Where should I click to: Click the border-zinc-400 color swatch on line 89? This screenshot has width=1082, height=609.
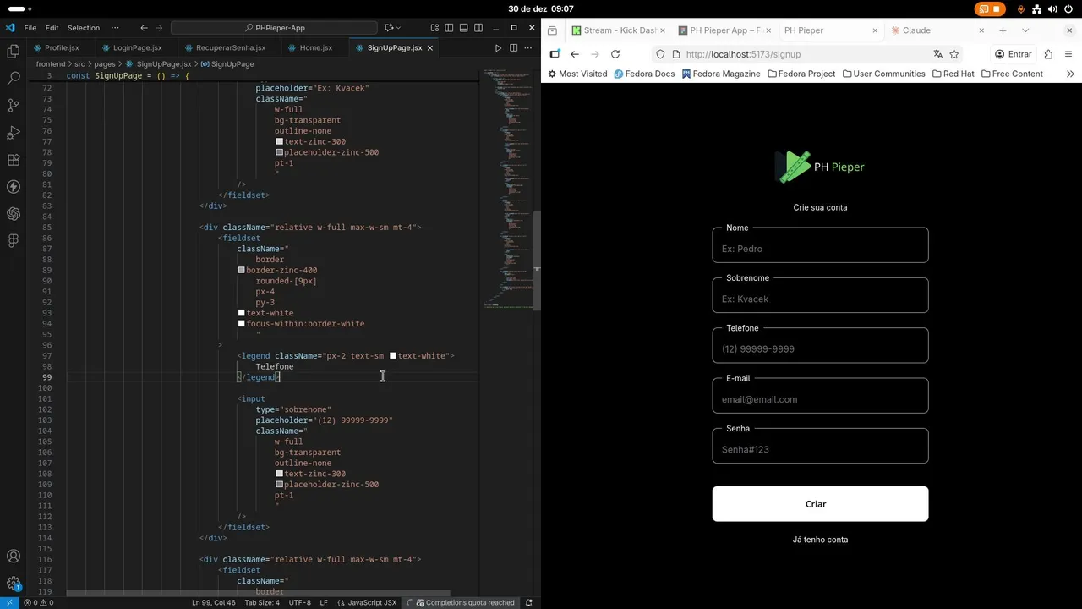[x=242, y=271]
